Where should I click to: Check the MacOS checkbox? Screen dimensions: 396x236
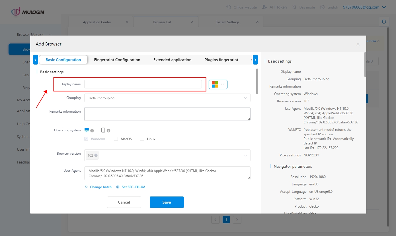116,139
